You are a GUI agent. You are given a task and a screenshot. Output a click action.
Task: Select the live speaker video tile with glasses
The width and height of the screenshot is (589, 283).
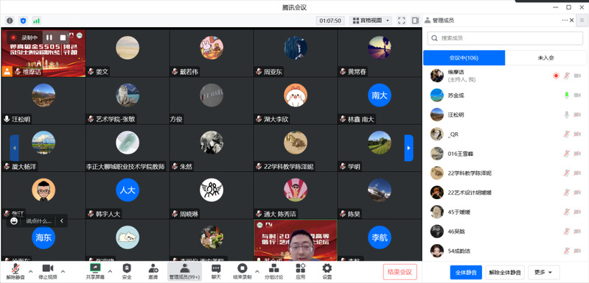pyautogui.click(x=296, y=240)
